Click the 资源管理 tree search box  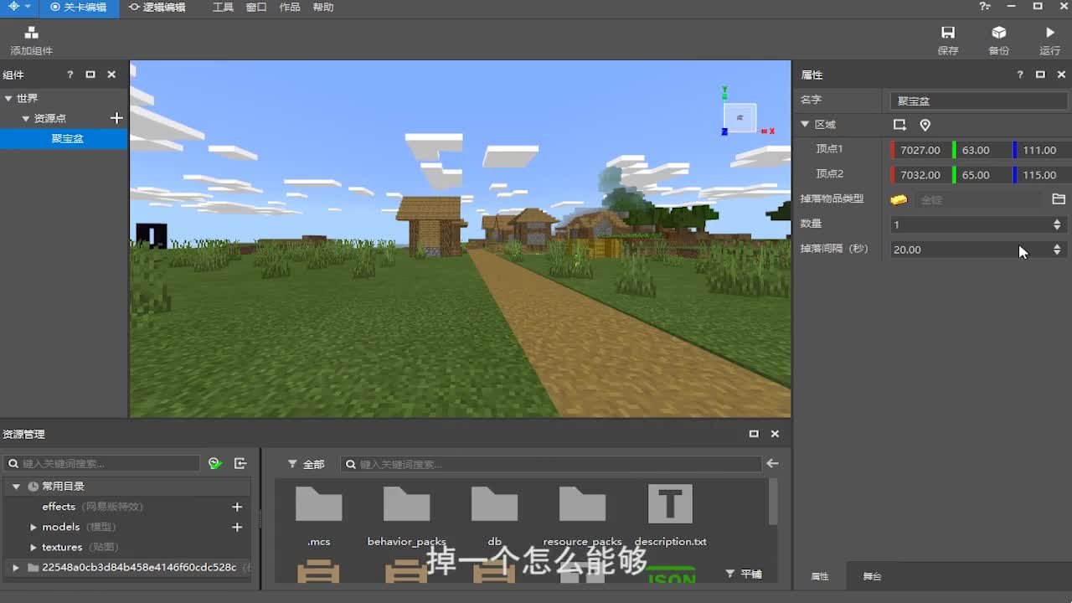pos(103,463)
